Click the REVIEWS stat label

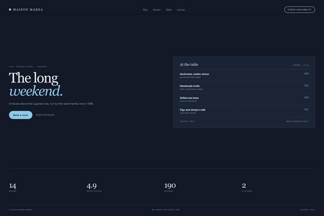point(169,191)
